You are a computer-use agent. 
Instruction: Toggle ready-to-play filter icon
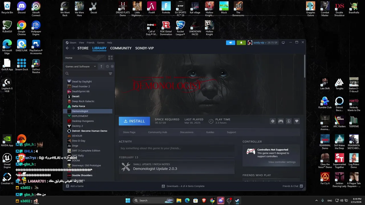(x=112, y=66)
